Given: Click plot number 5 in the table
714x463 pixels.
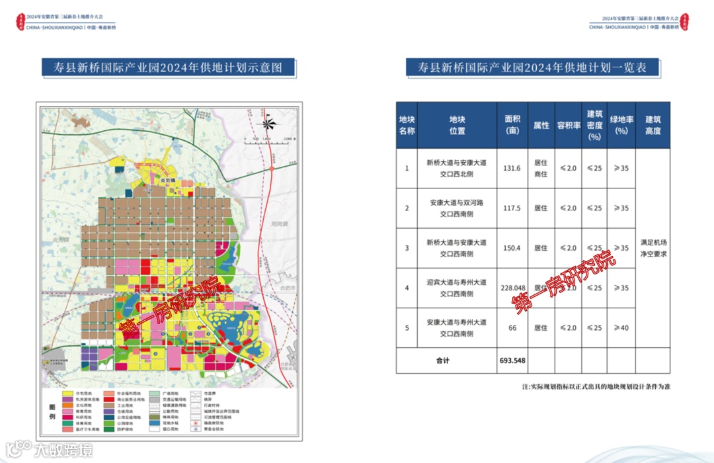Looking at the screenshot, I should (407, 327).
